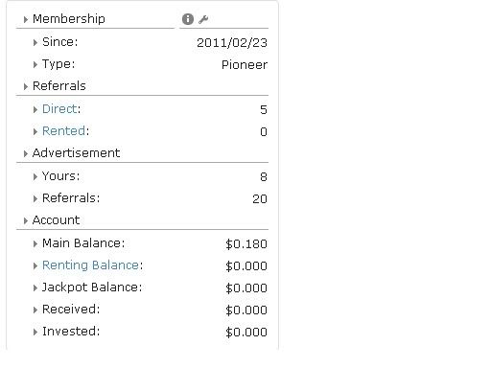491x368 pixels.
Task: Select the Membership section heading
Action: tap(69, 19)
